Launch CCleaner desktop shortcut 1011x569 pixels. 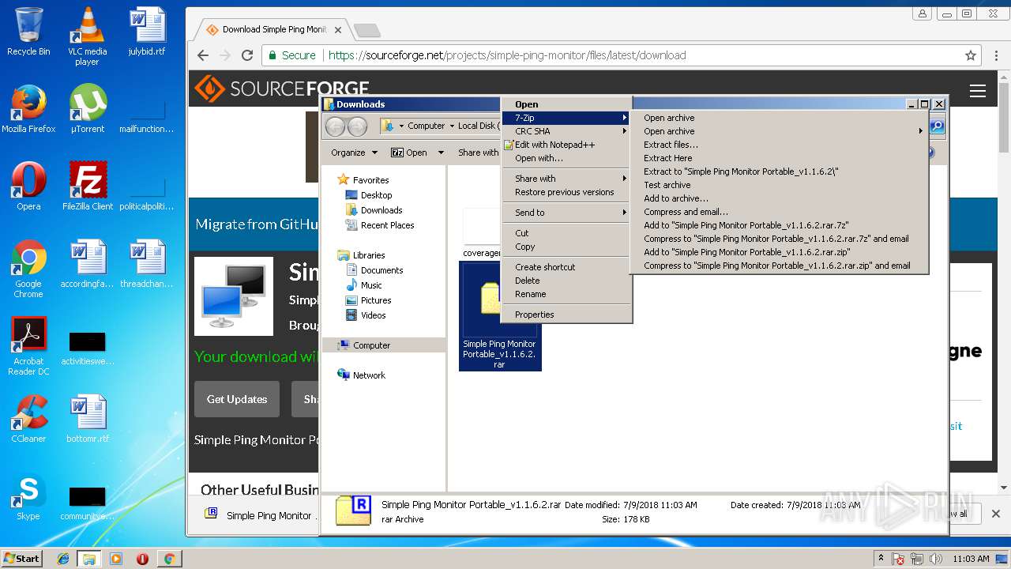[28, 419]
